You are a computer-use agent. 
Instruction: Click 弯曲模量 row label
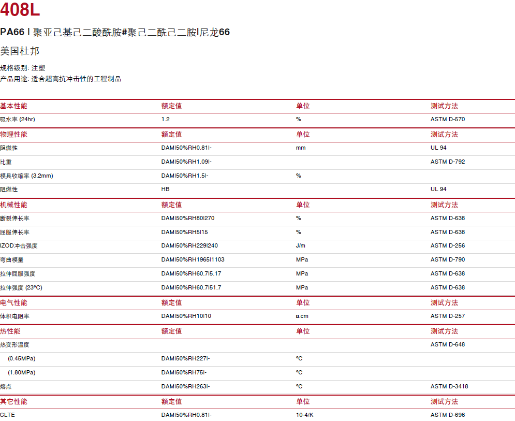point(12,260)
